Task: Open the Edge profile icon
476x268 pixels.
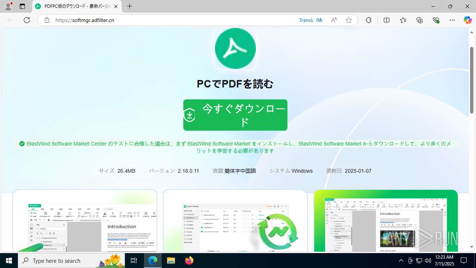Action: [x=8, y=6]
